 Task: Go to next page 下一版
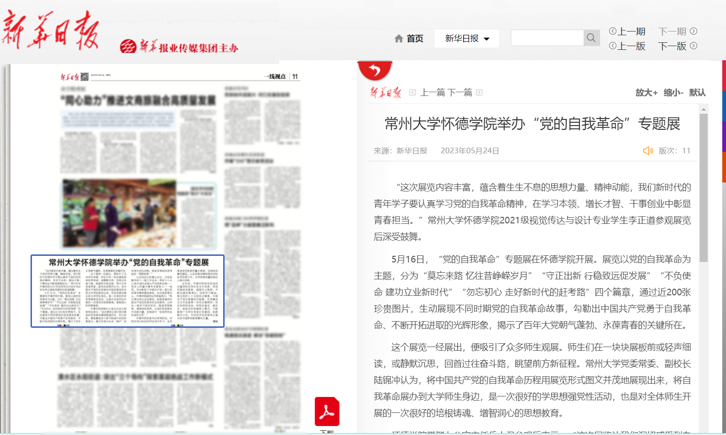677,46
